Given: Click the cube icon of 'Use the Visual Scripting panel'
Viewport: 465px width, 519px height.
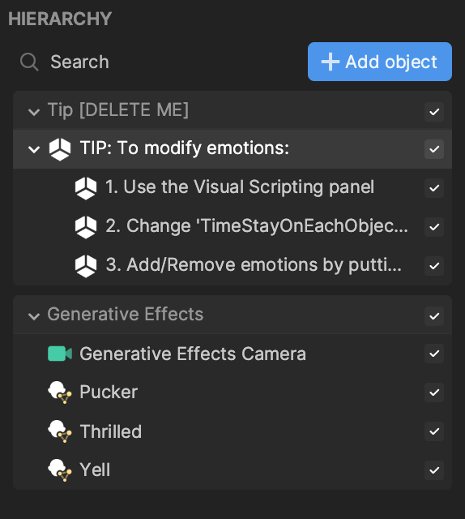Looking at the screenshot, I should tap(86, 188).
